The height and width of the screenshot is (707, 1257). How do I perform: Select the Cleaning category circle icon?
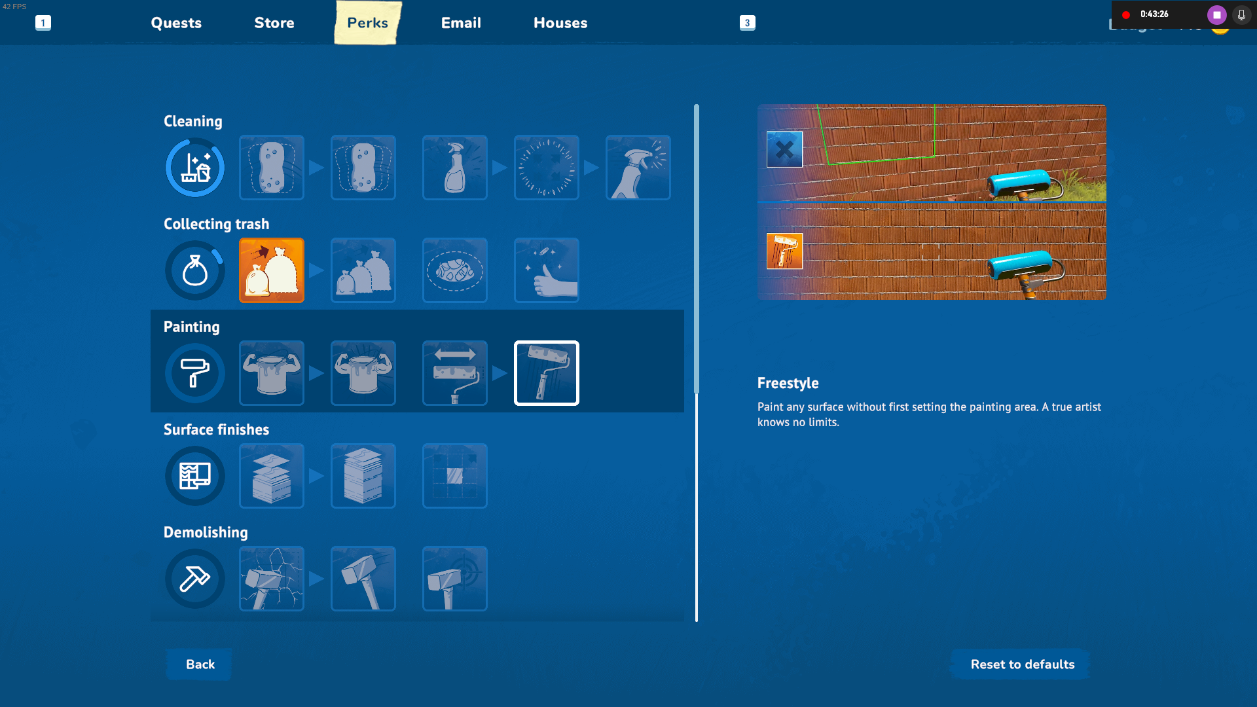[x=194, y=168]
